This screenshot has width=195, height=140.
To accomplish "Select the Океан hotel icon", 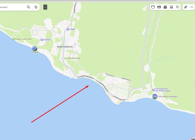I will (68, 29).
